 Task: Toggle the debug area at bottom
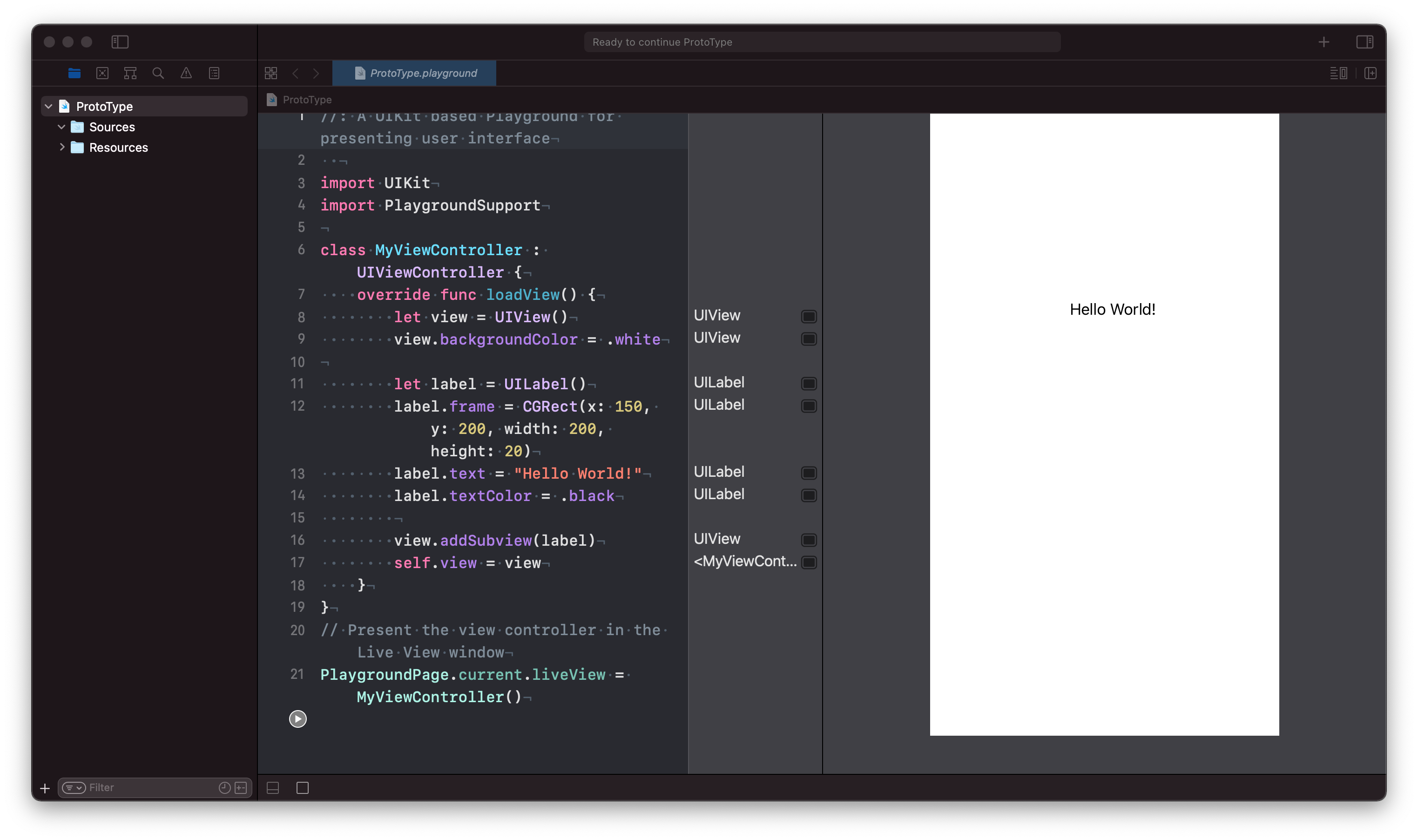point(273,788)
